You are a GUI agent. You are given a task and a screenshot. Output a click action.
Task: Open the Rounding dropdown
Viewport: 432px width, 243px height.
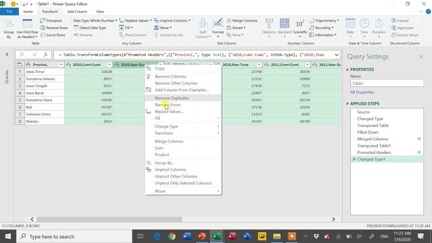click(x=321, y=28)
